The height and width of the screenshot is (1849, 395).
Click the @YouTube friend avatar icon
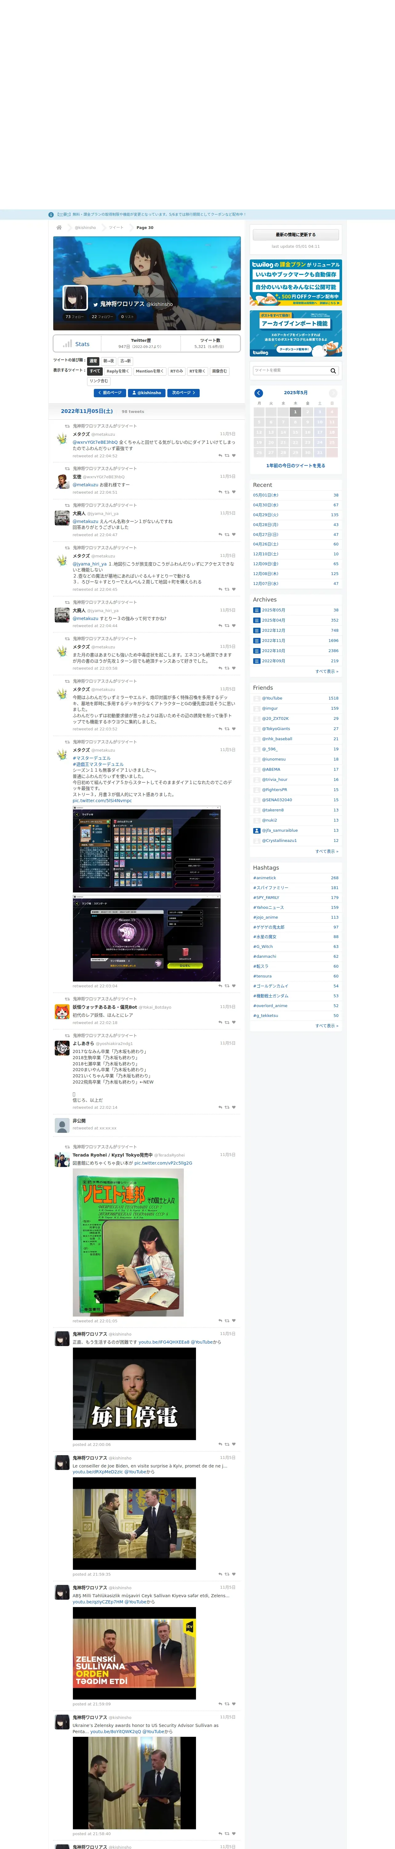[x=257, y=698]
